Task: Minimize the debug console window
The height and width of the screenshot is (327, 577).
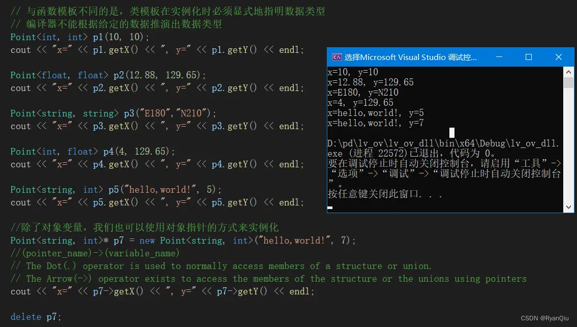Action: pos(500,57)
